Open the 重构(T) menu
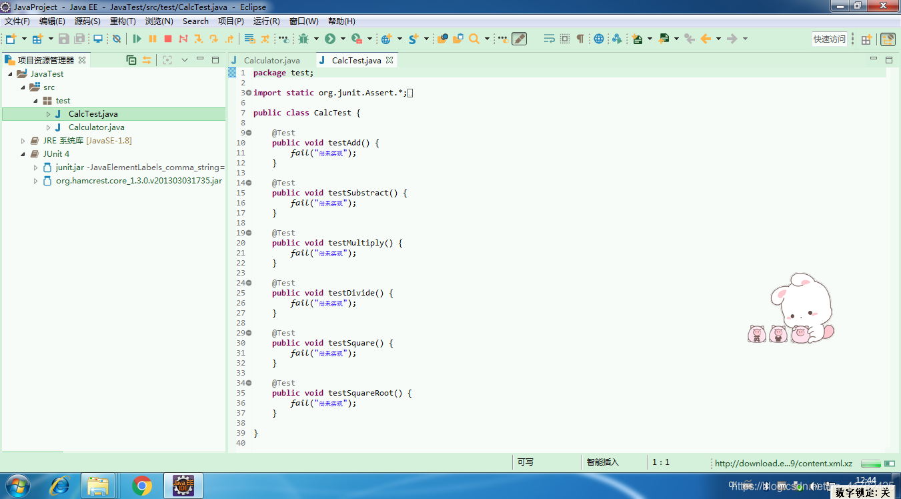 (123, 21)
